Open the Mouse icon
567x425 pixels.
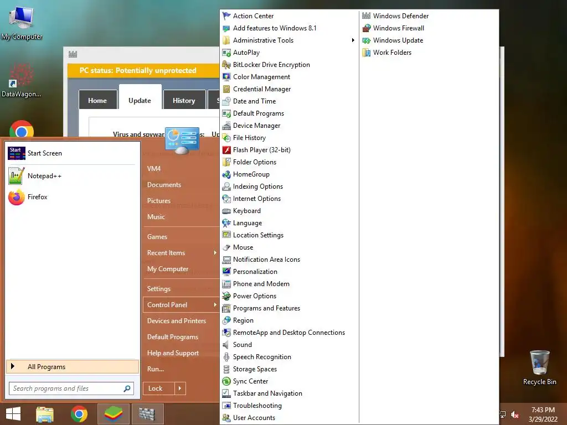[226, 247]
